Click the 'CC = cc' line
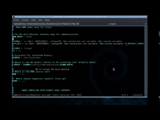160x120 pixels. click(x=16, y=50)
